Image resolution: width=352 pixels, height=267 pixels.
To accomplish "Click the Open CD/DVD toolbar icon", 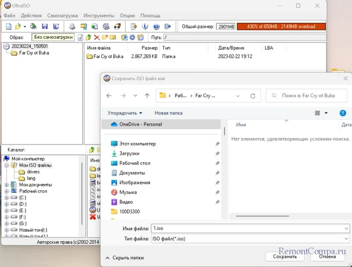I will tap(33, 26).
